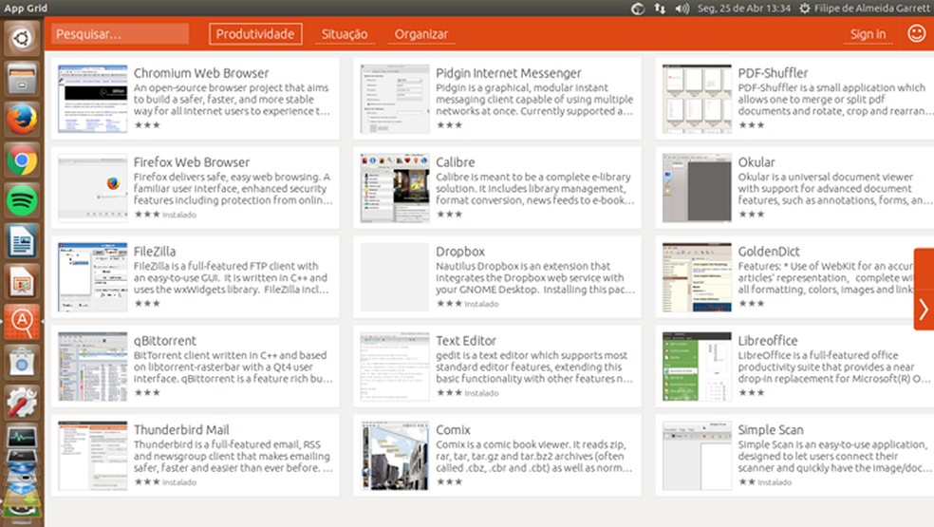
Task: Open the GoldenDict screenshot thumbnail
Action: (x=697, y=276)
